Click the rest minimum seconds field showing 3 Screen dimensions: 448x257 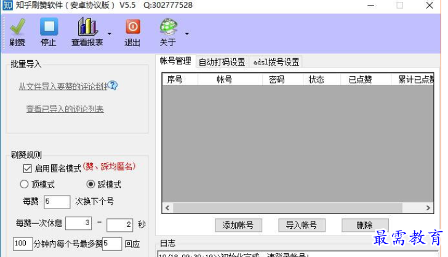pos(79,223)
